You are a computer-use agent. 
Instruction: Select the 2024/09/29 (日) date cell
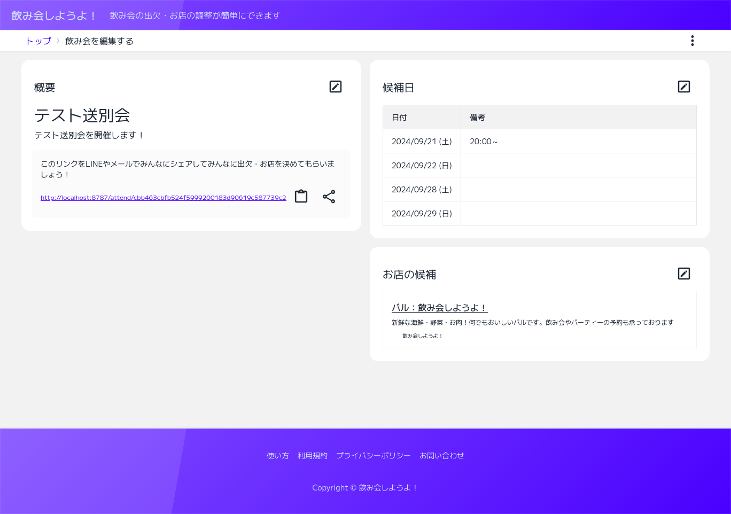[422, 214]
